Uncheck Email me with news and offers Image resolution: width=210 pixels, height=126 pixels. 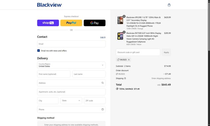(39, 51)
